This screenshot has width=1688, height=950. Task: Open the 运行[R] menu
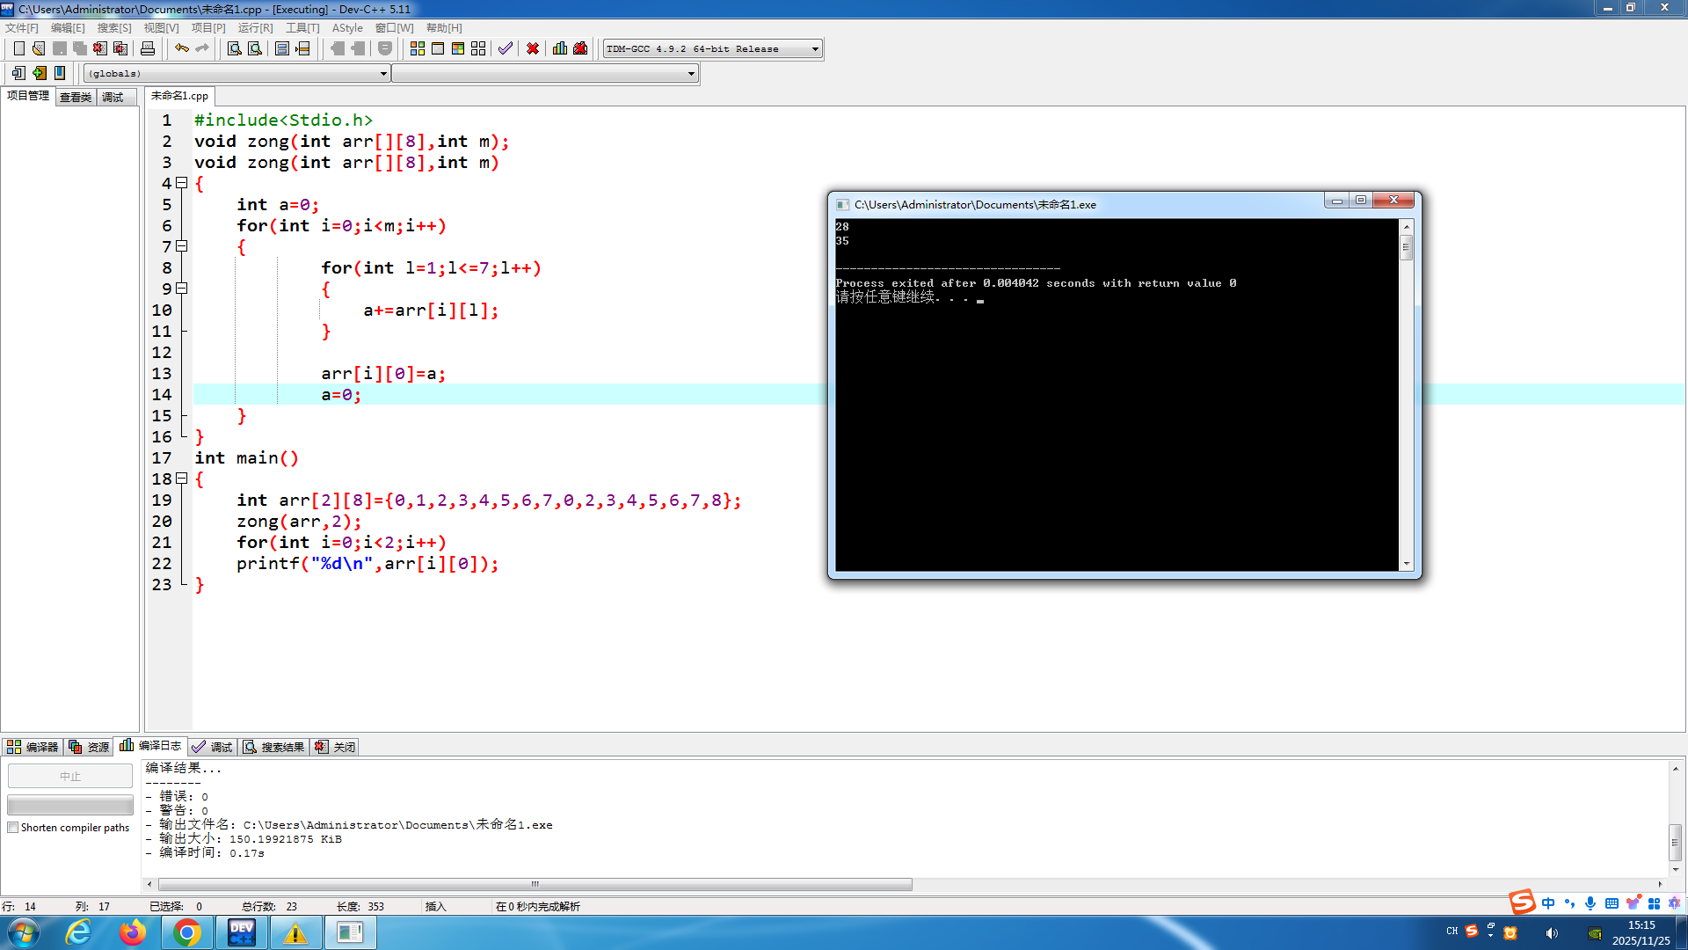[255, 28]
